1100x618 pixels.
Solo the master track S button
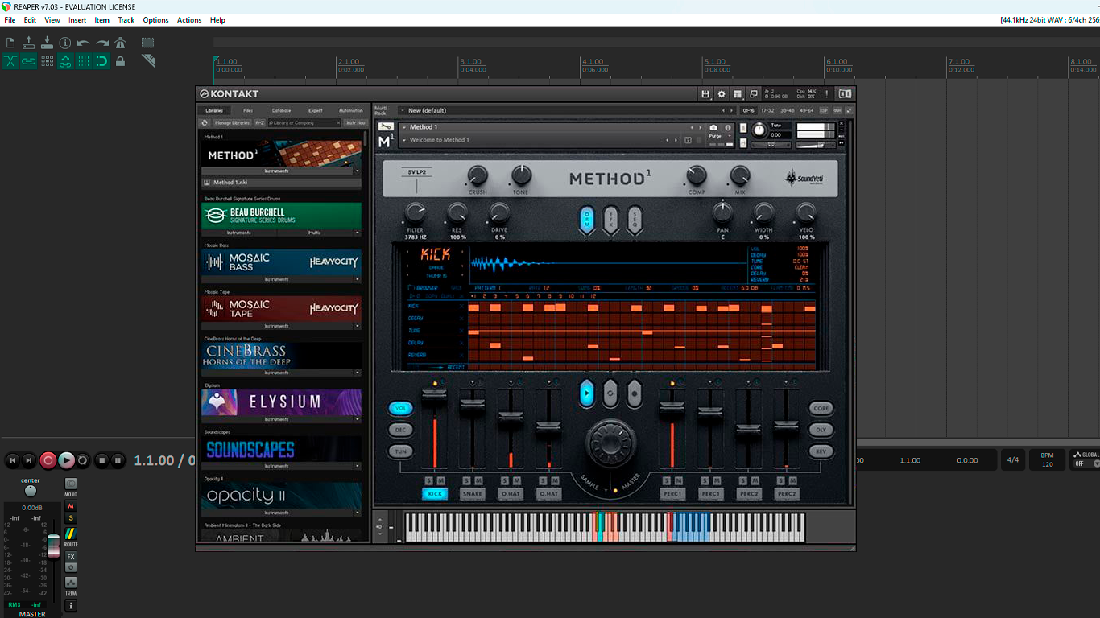tap(71, 518)
